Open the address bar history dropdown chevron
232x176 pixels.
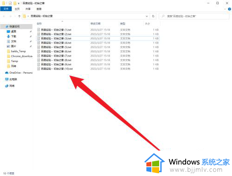(x=147, y=16)
